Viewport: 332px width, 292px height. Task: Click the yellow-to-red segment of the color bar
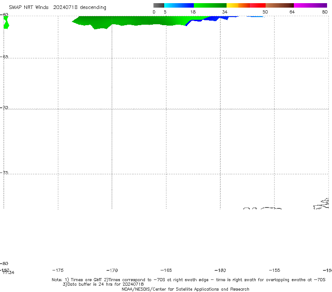246,5
